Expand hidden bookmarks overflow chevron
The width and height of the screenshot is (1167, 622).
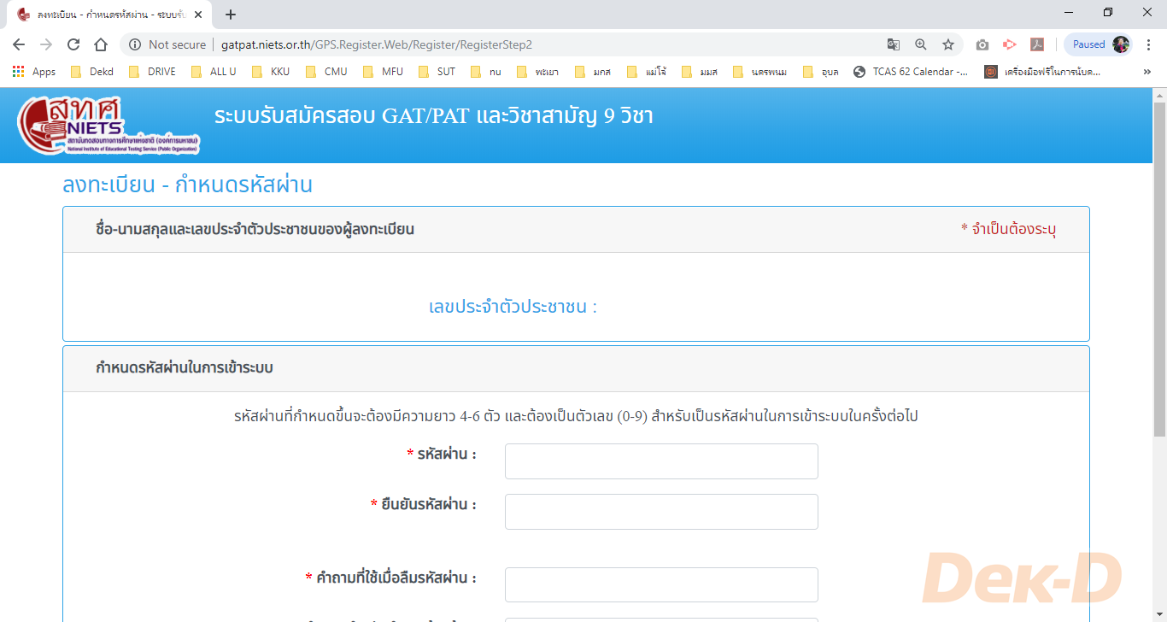(1146, 72)
